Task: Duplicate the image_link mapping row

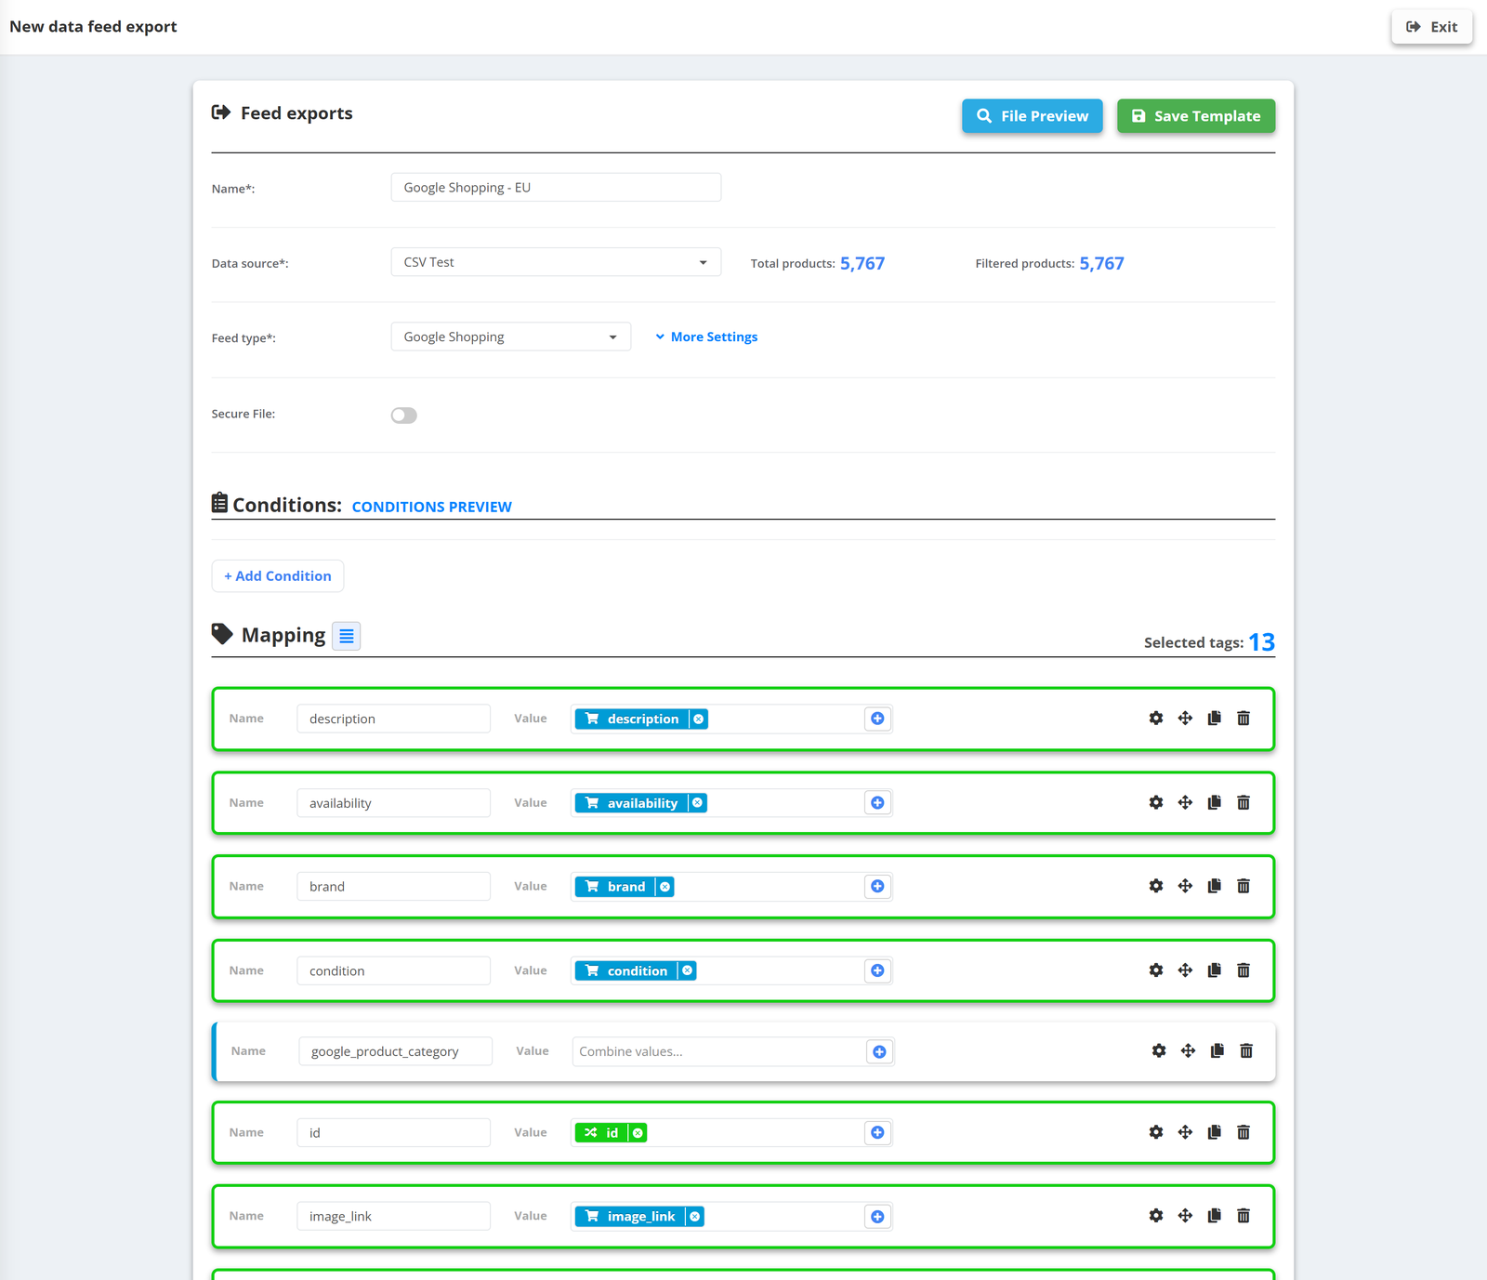Action: tap(1215, 1216)
